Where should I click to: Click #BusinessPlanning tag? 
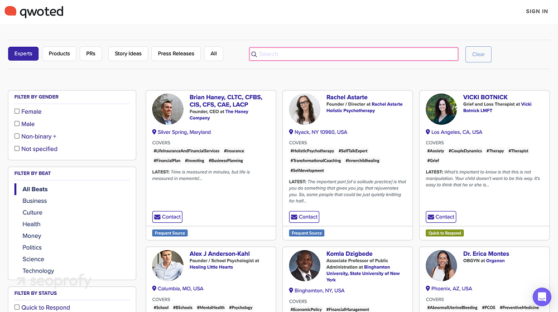225,160
